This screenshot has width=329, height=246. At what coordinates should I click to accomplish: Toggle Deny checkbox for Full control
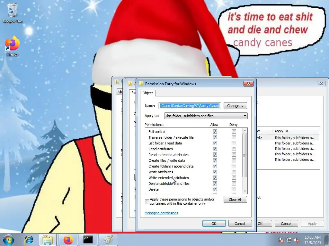pyautogui.click(x=234, y=132)
